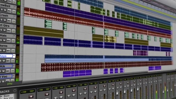Image resolution: width=176 pixels, height=99 pixels.
Task: Solo the Keys track
Action: pyautogui.click(x=1, y=61)
